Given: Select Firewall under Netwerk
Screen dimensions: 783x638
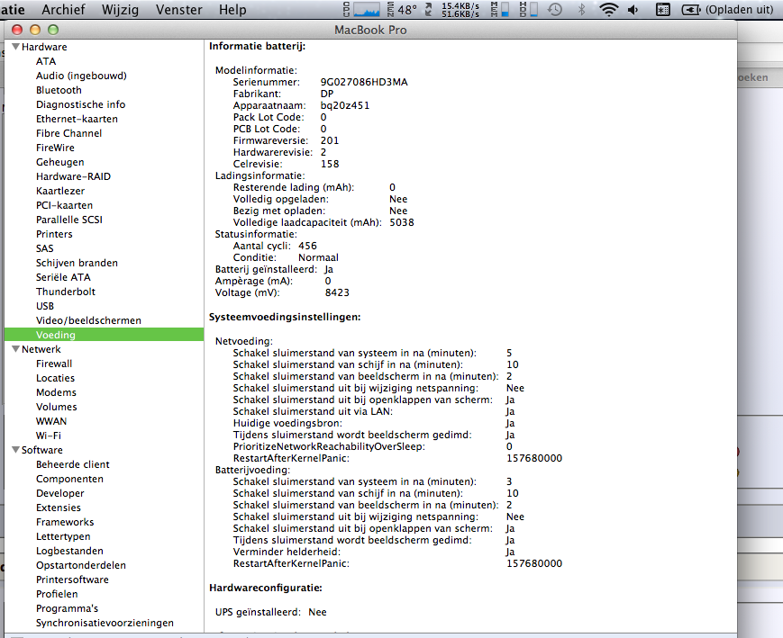Looking at the screenshot, I should click(x=54, y=364).
